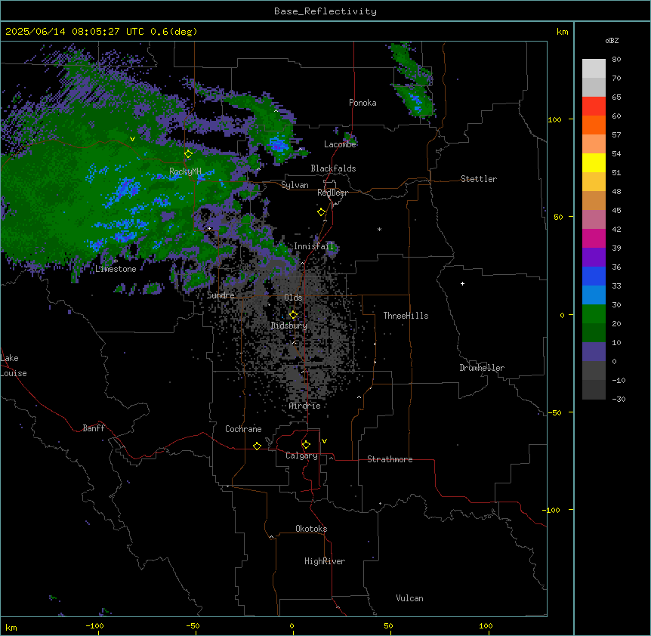Select the RedDeer city label
Screen dimensions: 651x636
tap(333, 193)
